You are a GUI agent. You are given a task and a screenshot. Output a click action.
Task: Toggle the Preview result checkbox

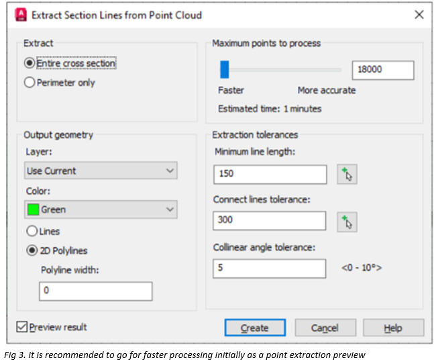pyautogui.click(x=21, y=327)
